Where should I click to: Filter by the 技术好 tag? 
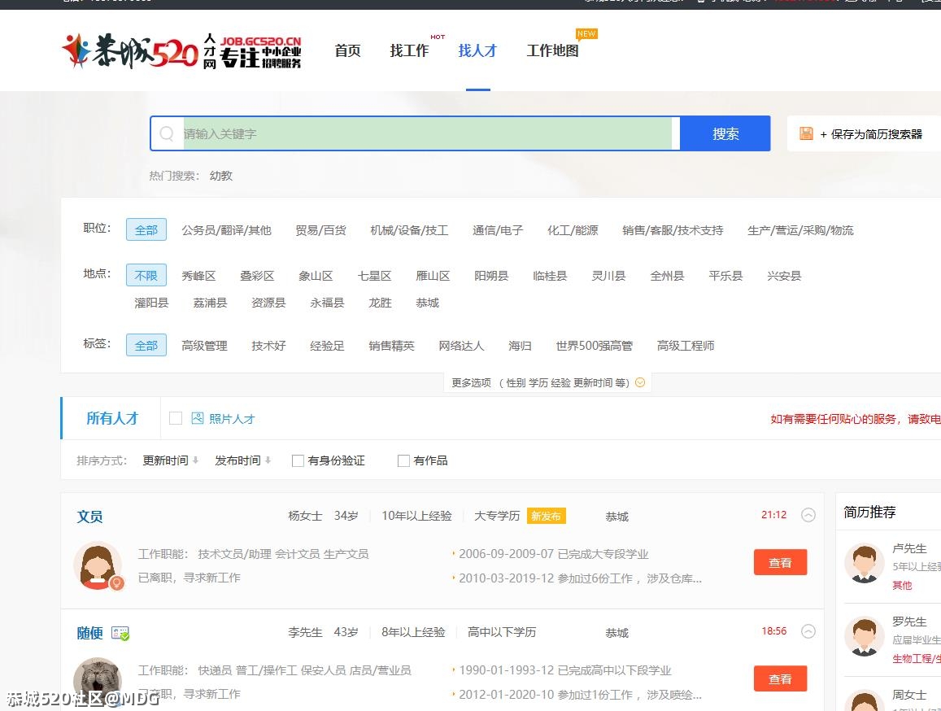coord(269,346)
